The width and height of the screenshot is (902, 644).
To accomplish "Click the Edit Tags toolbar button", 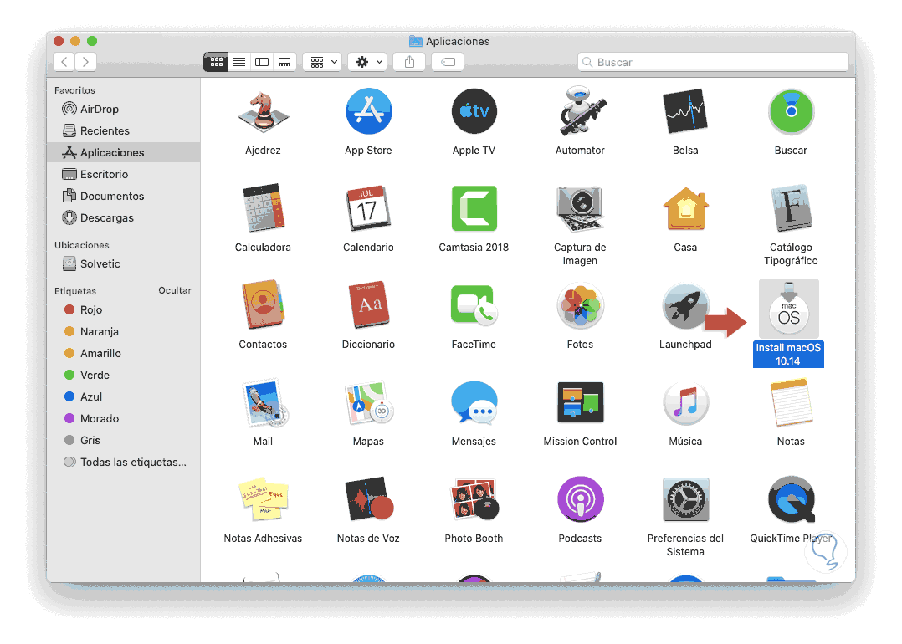I will [448, 62].
